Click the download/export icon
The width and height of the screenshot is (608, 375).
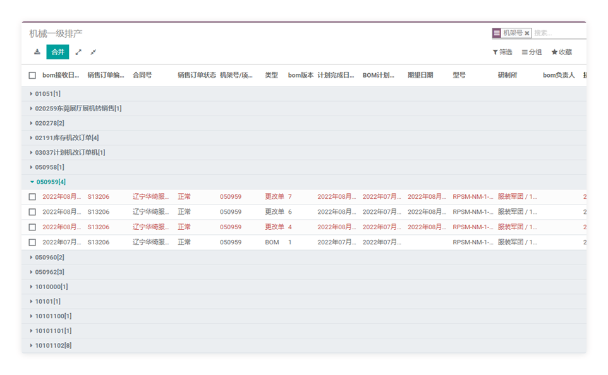coord(37,52)
